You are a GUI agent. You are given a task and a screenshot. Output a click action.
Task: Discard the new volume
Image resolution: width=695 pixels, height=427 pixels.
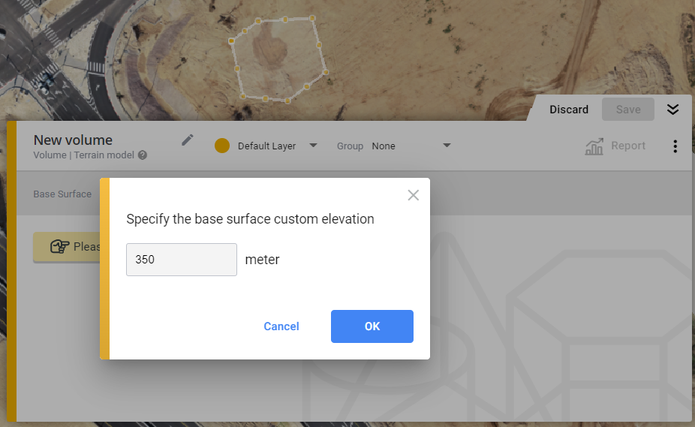pos(569,110)
